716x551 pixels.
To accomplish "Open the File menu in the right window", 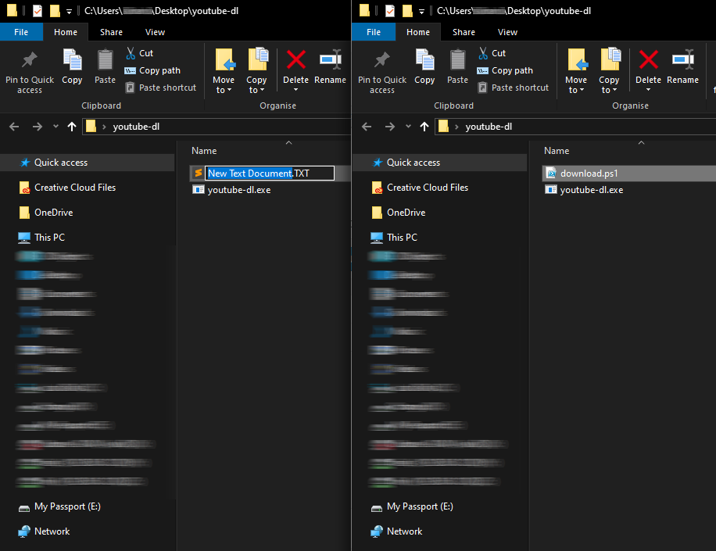I will pos(374,32).
